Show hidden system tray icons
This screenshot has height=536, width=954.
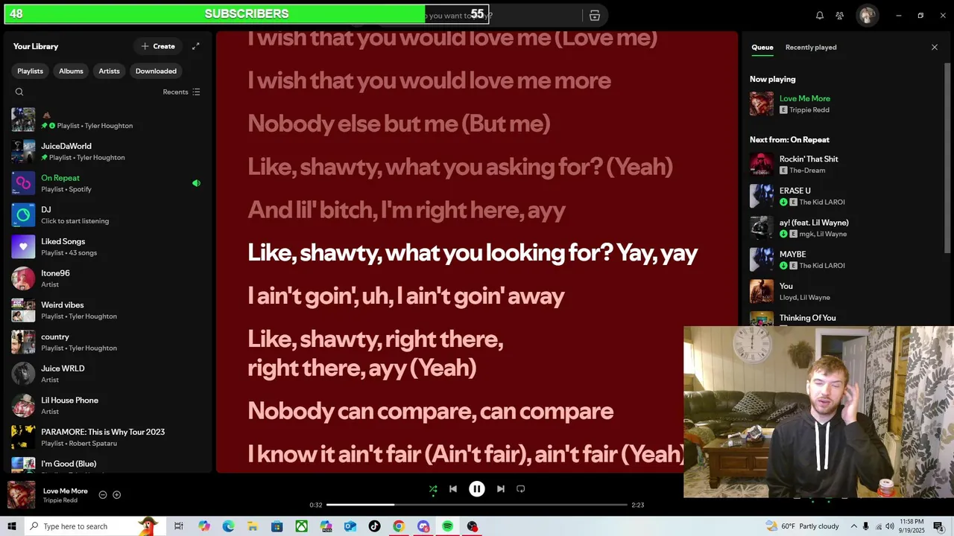coord(854,526)
